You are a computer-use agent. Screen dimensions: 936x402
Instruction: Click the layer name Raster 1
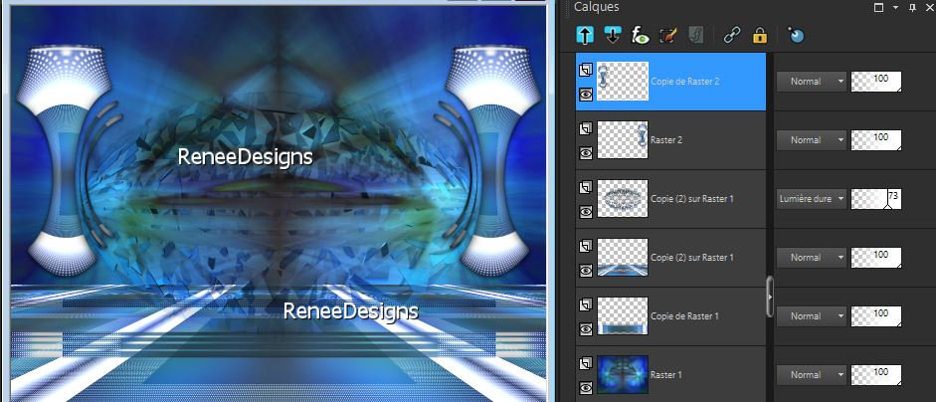click(666, 374)
